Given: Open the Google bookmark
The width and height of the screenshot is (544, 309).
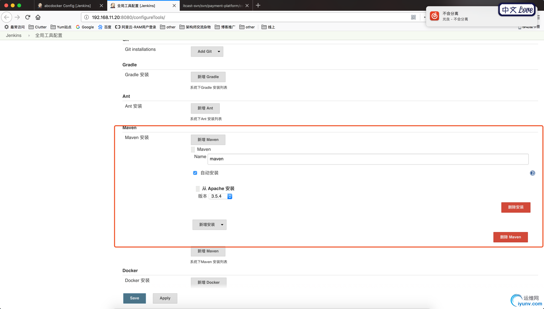Looking at the screenshot, I should pos(85,27).
